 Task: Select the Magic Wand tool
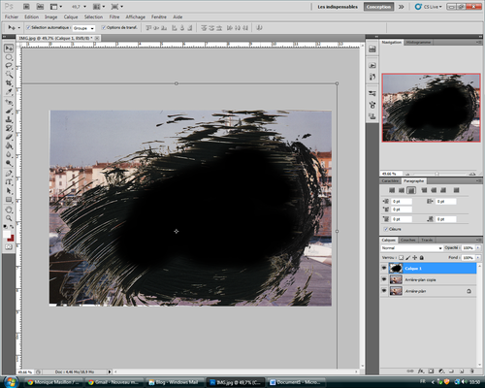(9, 75)
